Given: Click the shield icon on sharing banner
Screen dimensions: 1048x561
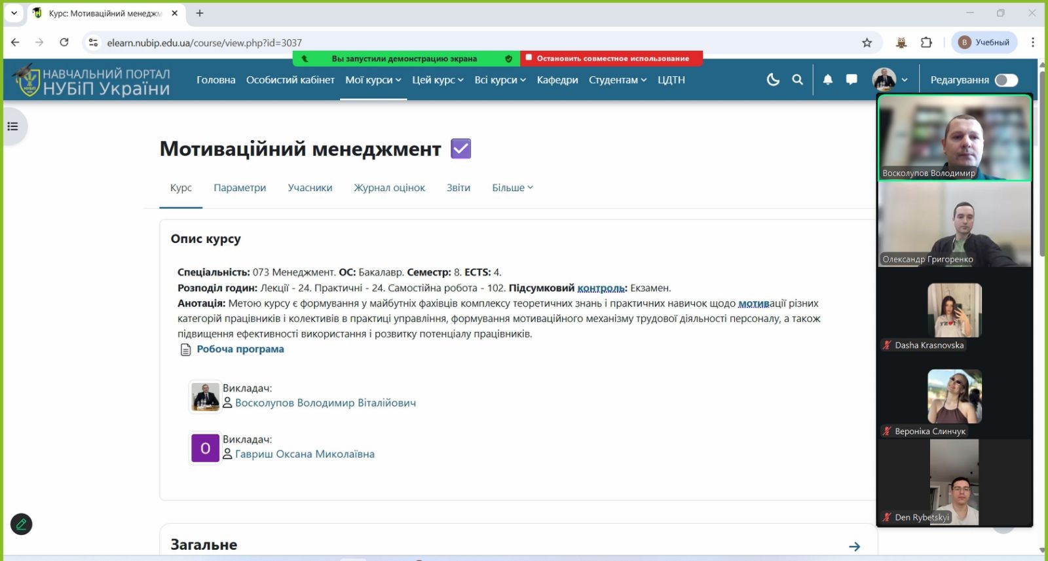Looking at the screenshot, I should point(508,58).
